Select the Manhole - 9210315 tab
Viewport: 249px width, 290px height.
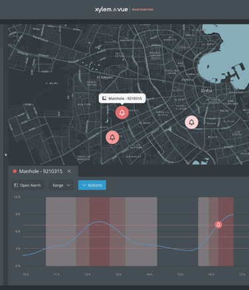43,171
